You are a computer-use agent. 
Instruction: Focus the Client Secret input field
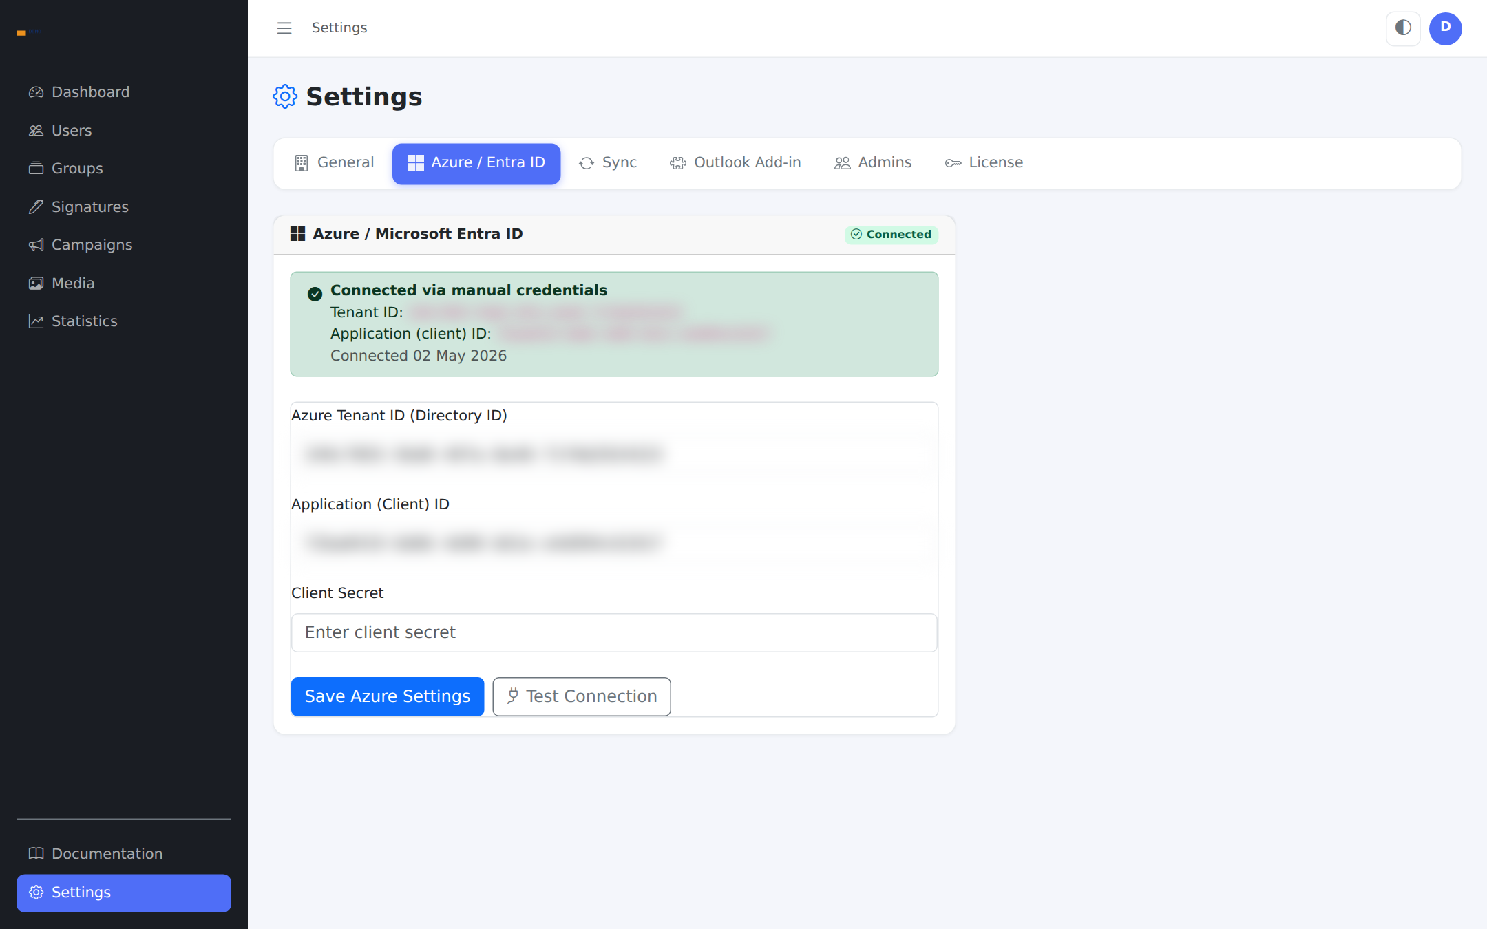pyautogui.click(x=614, y=632)
